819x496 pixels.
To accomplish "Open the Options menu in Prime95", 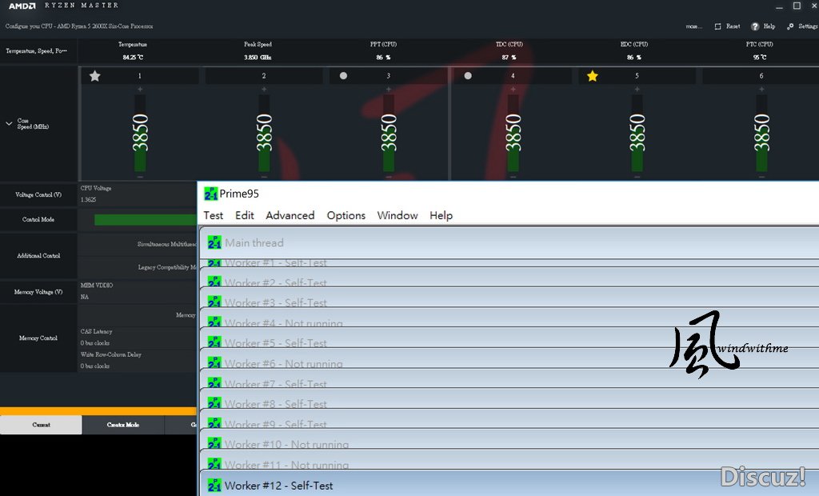I will [346, 215].
